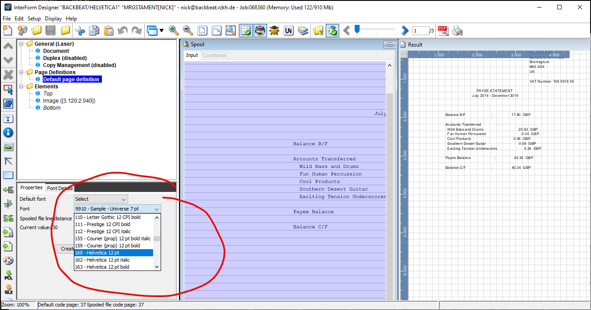The height and width of the screenshot is (310, 591).
Task: Click the Zoom out magnifier icon
Action: pos(188,30)
